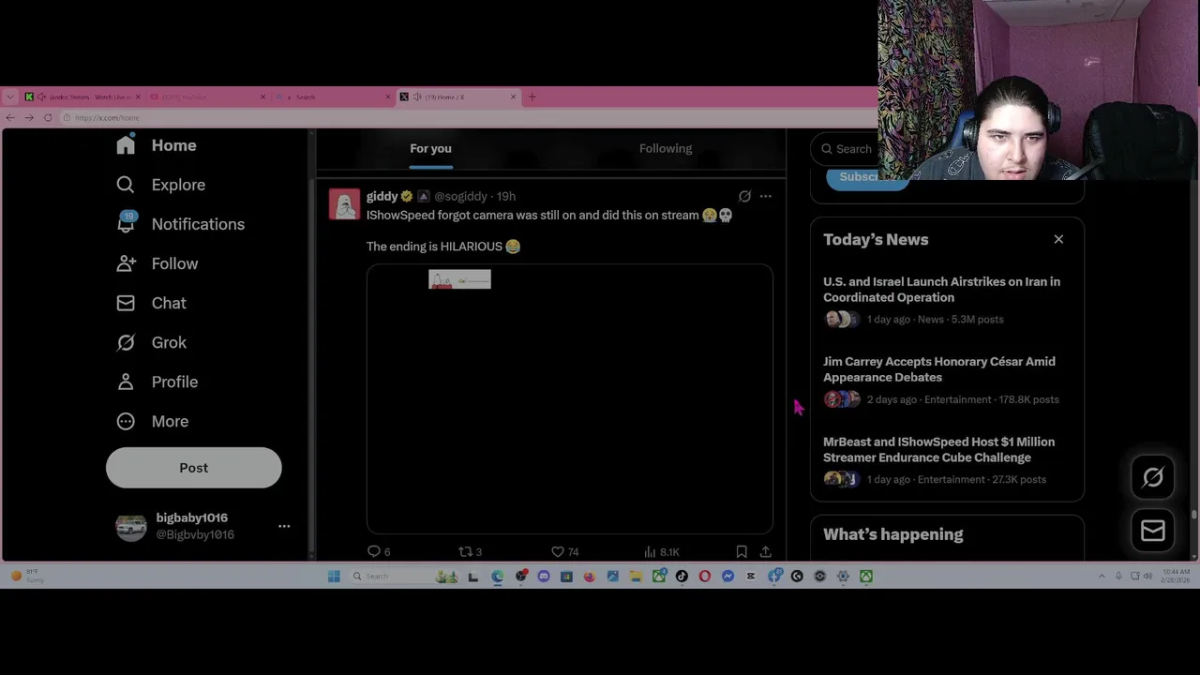Open Messenger from the taskbar
The height and width of the screenshot is (675, 1200).
coord(727,576)
